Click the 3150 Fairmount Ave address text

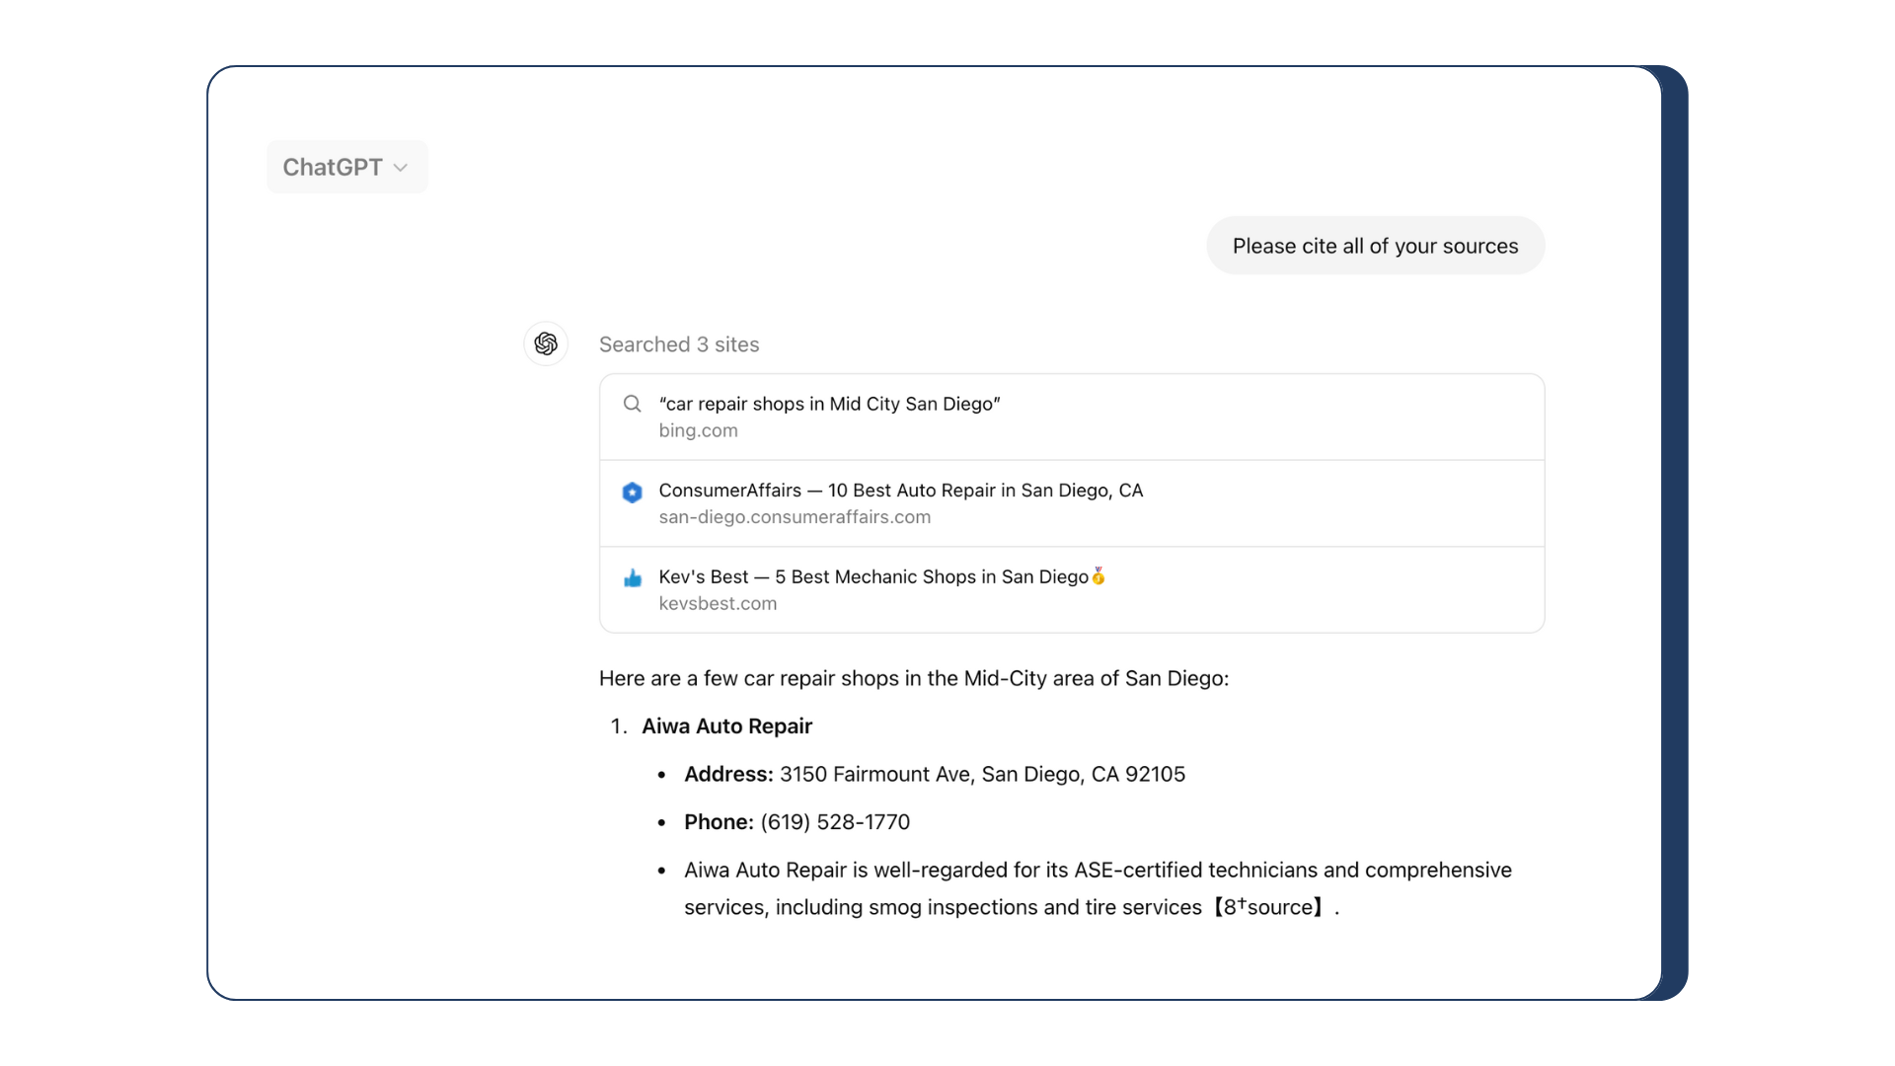pos(982,774)
